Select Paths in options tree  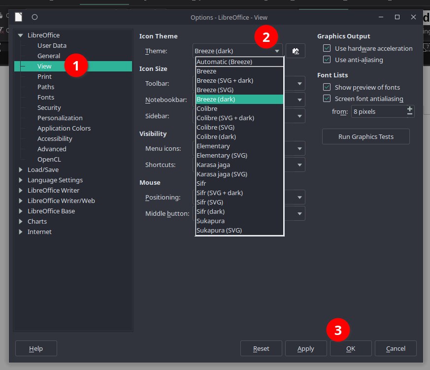[46, 87]
